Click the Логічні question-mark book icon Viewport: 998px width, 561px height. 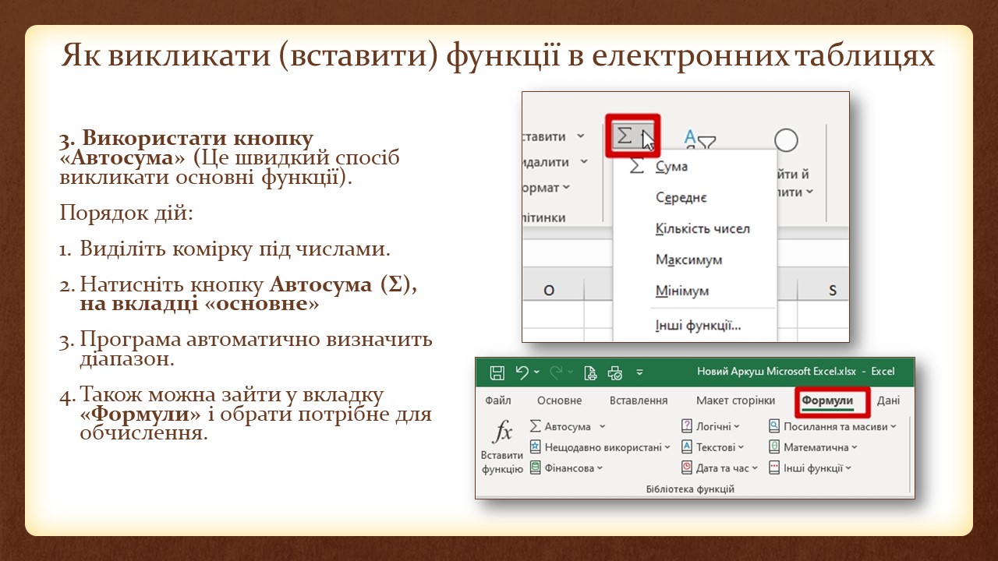687,426
